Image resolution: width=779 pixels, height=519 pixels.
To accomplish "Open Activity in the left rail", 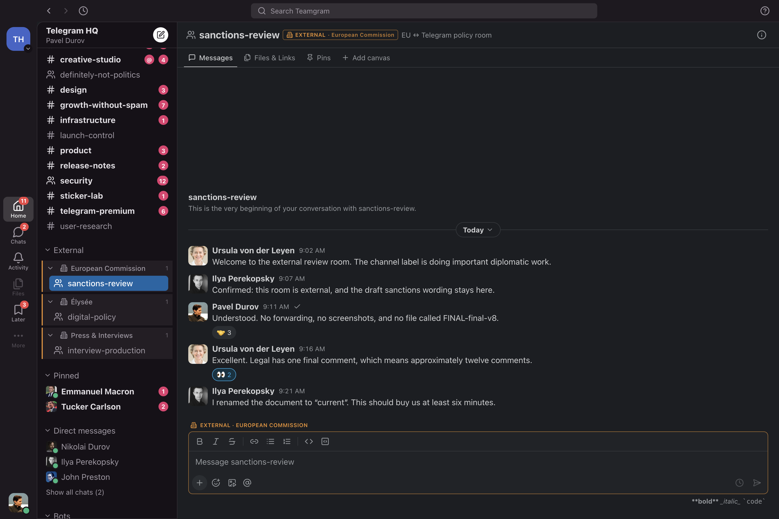I will (x=18, y=261).
